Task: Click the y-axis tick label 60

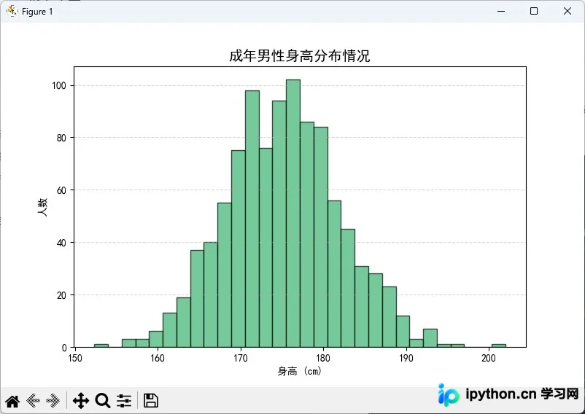Action: pos(61,190)
